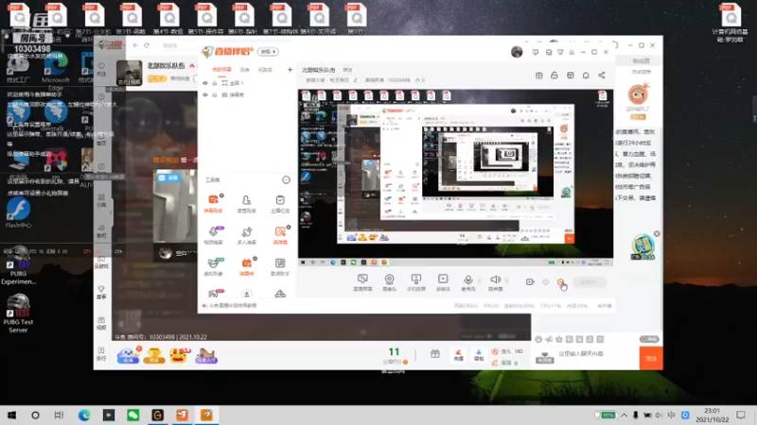Open 关注 in the Douyu left sidebar
757x425 pixels.
pyautogui.click(x=101, y=69)
